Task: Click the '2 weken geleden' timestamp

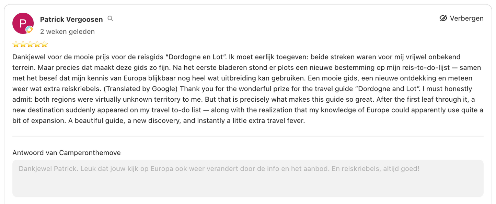Action: (x=67, y=31)
